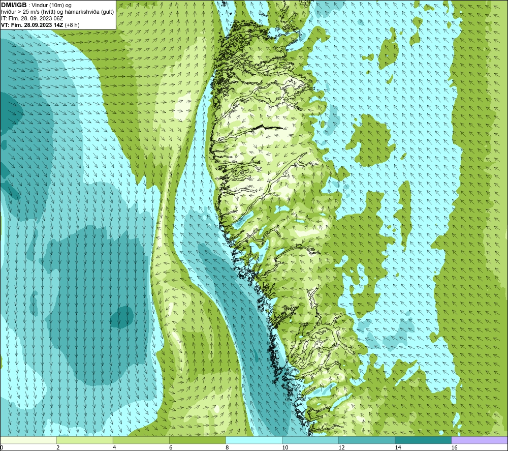
Task: Click the 8–10 m/s light cyan legend swatch
Action: [254, 440]
